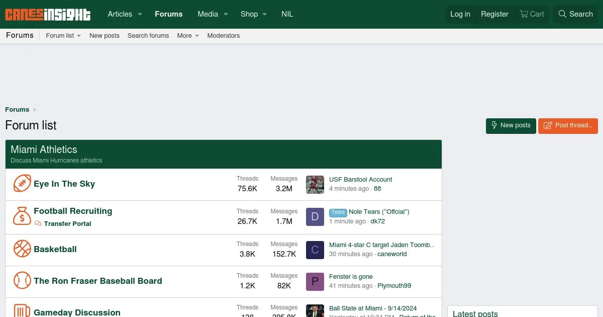
Task: Click the CanesInsight logo
Action: click(x=48, y=15)
